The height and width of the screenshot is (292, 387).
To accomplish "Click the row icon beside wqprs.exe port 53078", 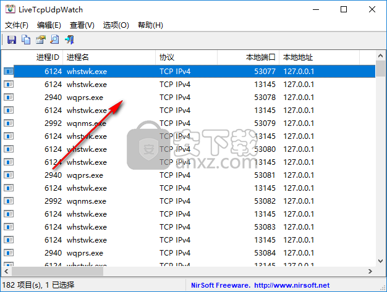I will [x=9, y=98].
